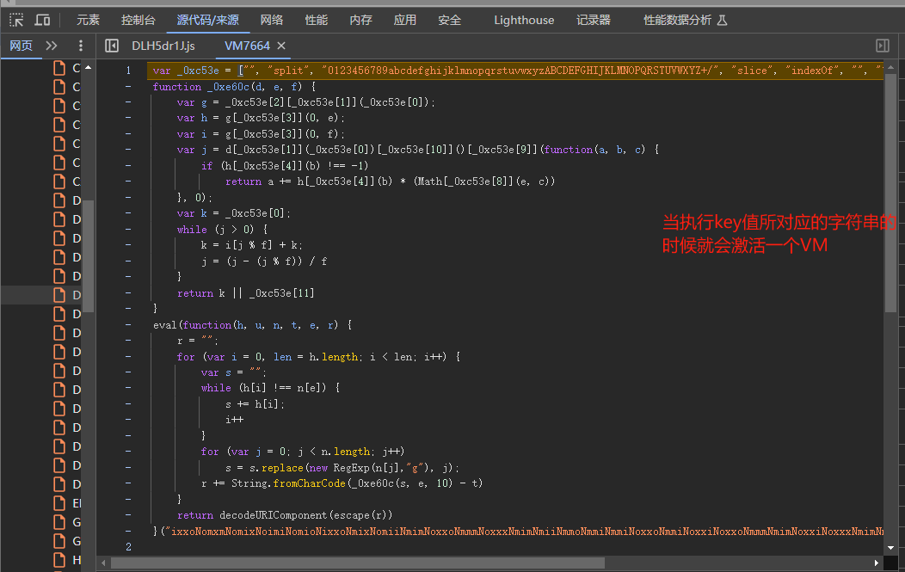
Task: Click the editor scroll down arrow
Action: tap(890, 547)
